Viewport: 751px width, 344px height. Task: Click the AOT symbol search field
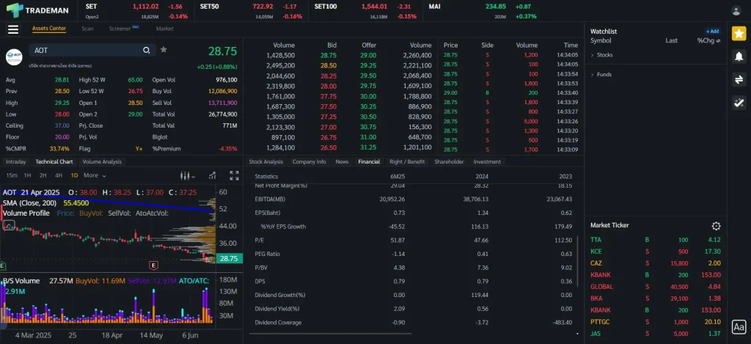pyautogui.click(x=84, y=50)
